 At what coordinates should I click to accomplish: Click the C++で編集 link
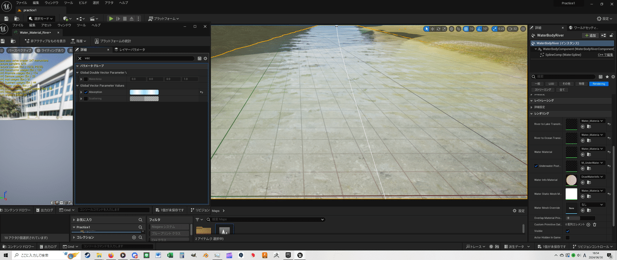pos(606,54)
